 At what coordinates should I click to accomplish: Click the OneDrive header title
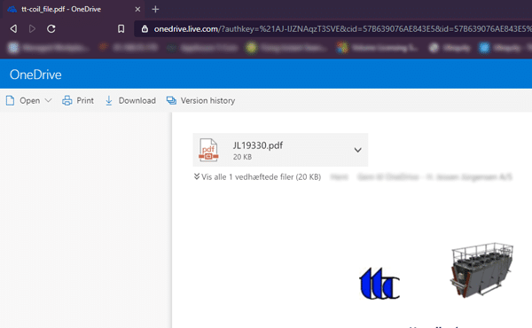(x=35, y=74)
